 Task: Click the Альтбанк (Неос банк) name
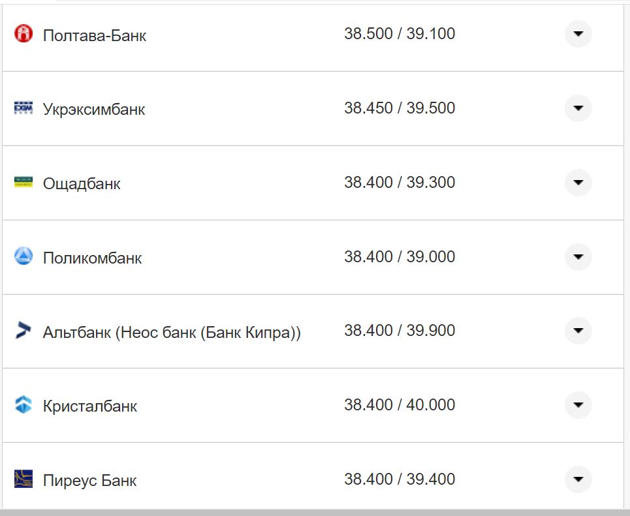coord(172,333)
